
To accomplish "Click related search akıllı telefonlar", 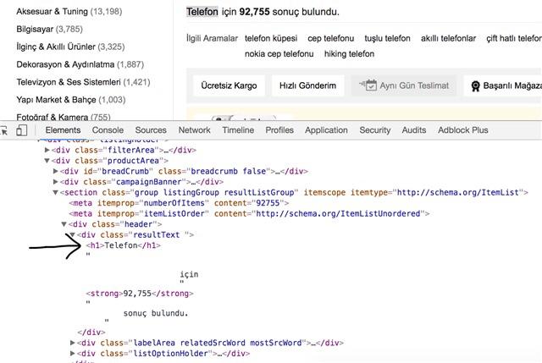I will click(x=448, y=38).
